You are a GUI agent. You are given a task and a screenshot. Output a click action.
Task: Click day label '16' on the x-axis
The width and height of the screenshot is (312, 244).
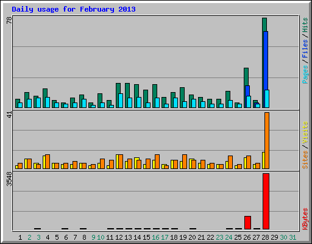pyautogui.click(x=155, y=237)
